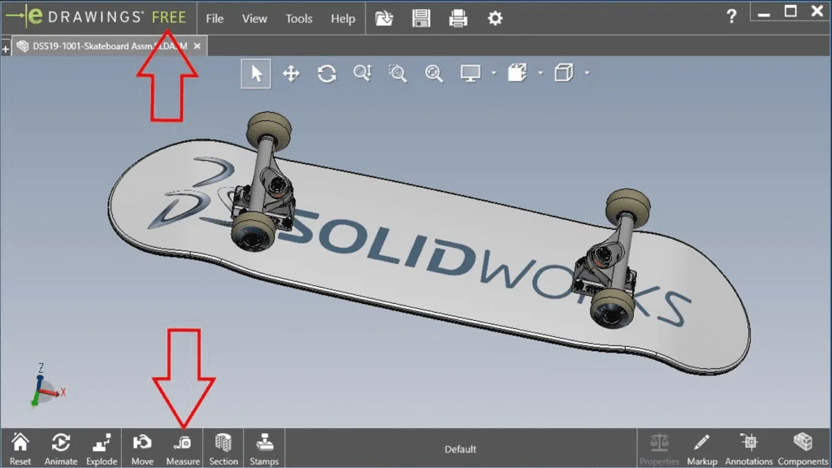
Task: Open the Tools menu
Action: click(299, 19)
